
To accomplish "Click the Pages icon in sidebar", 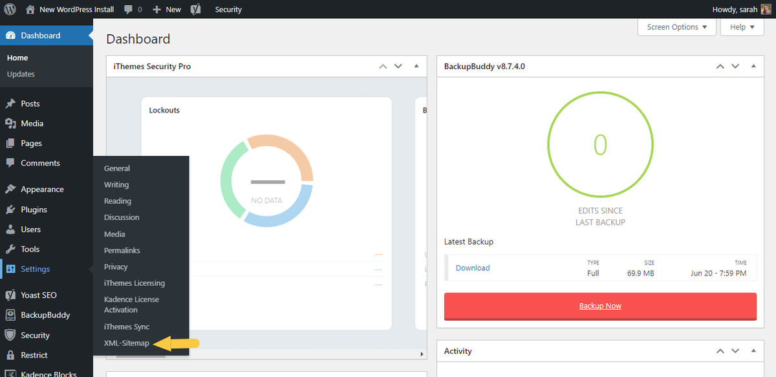I will [x=10, y=144].
